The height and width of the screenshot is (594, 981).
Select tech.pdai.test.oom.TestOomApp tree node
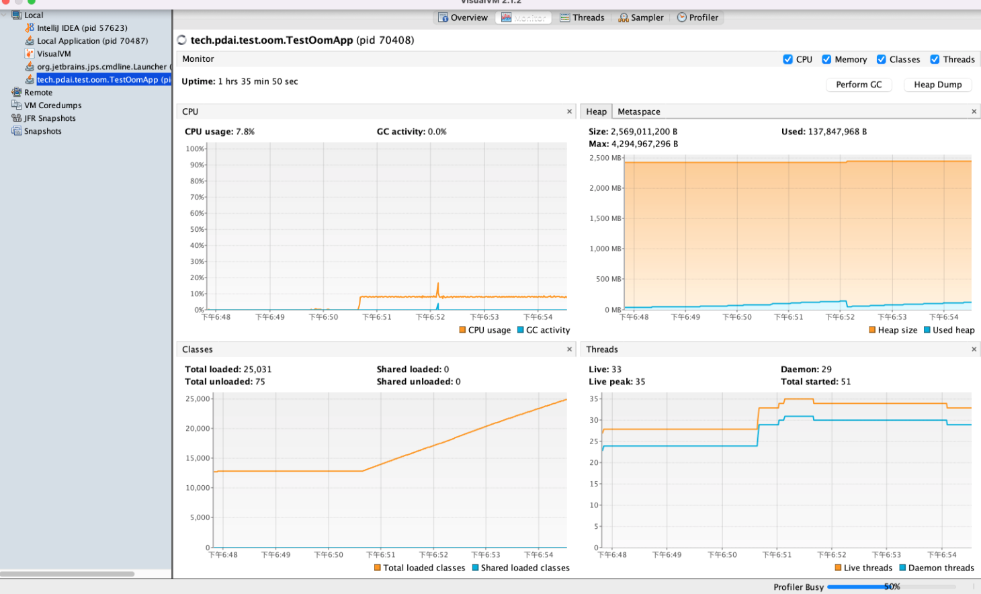pos(104,79)
